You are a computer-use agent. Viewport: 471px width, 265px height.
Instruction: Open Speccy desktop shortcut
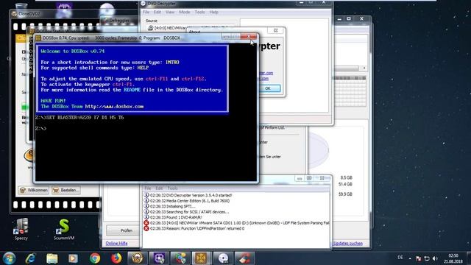[21, 229]
